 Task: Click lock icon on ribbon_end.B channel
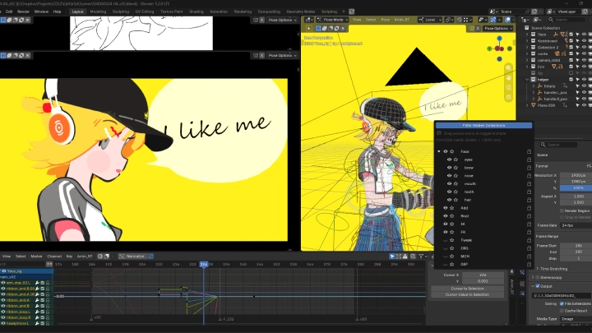48,306
